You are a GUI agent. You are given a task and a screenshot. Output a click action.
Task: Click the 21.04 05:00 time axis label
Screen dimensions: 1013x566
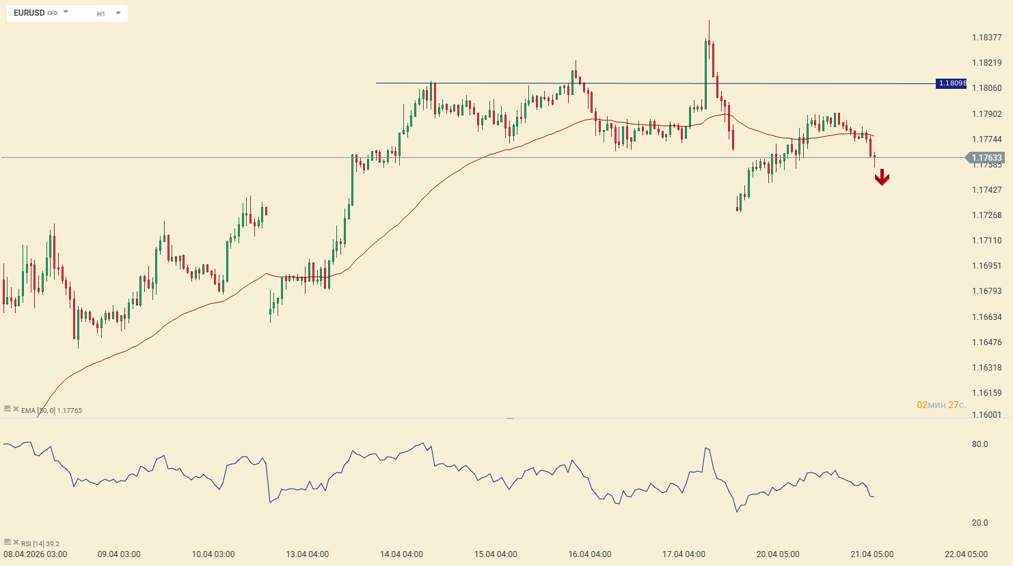pos(872,554)
